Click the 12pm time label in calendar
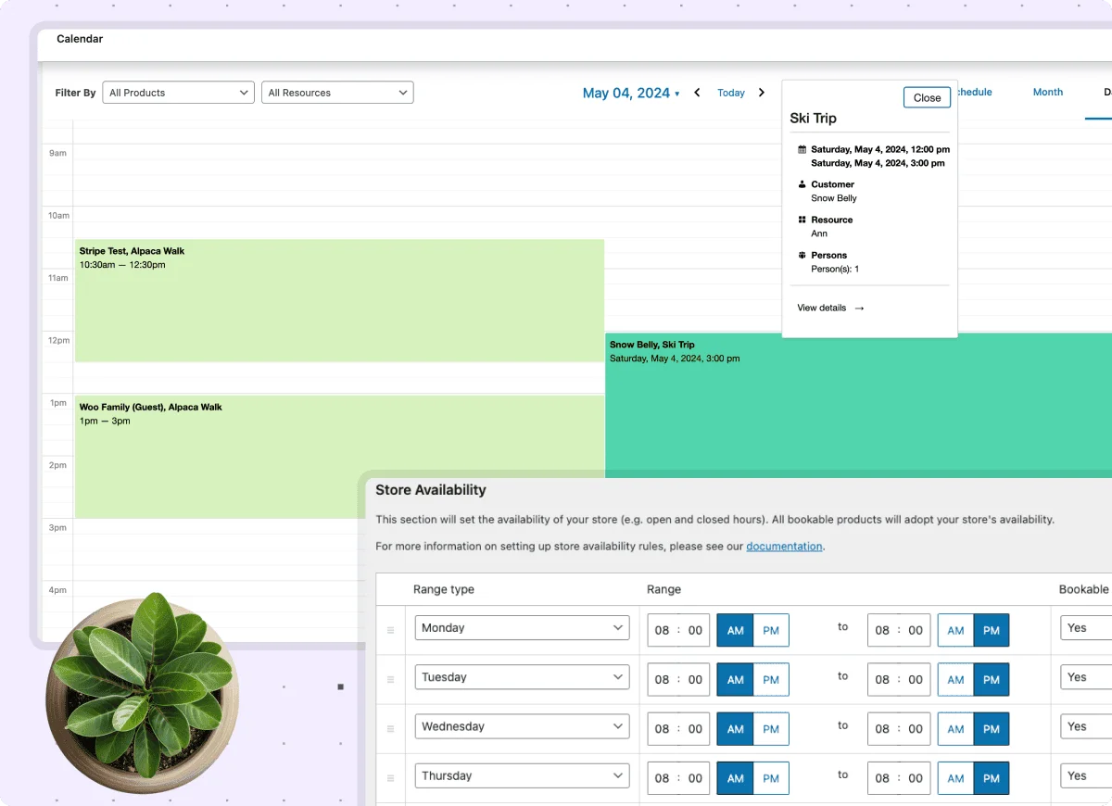The image size is (1112, 806). (x=59, y=340)
